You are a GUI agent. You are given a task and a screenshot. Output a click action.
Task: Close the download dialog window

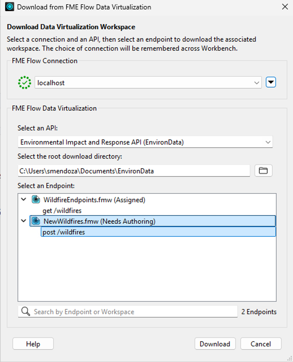point(285,7)
